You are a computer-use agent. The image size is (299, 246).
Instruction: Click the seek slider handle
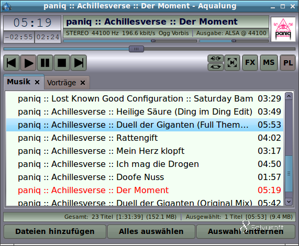136,49
